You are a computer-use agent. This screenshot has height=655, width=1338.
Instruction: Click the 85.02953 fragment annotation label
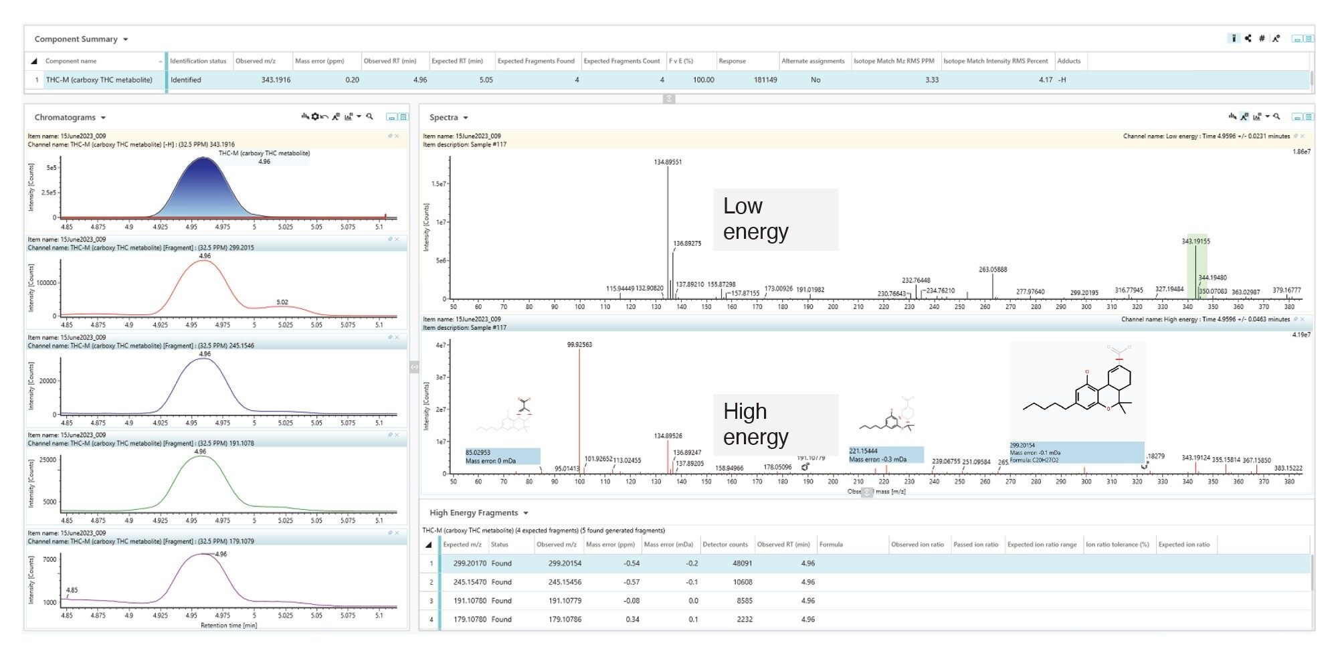click(x=502, y=456)
